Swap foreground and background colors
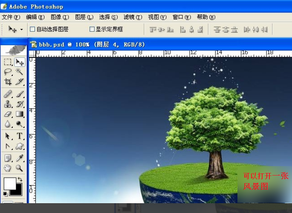Screen dimensions: 292x213 click(x=20, y=180)
